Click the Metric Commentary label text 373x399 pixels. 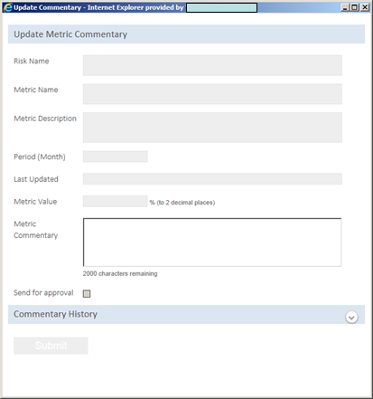[x=35, y=230]
